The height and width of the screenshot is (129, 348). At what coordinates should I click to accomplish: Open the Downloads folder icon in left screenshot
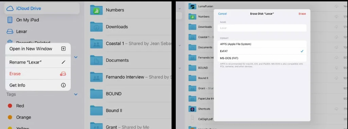[96, 26]
